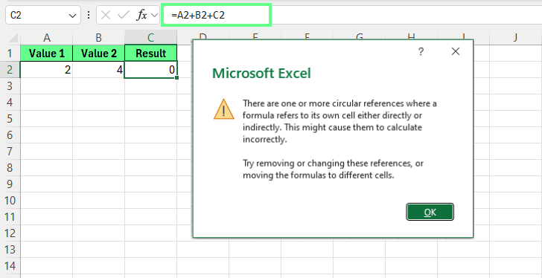The width and height of the screenshot is (542, 278).
Task: Click the 'Microsoft Excel' dialog title
Action: click(x=261, y=74)
